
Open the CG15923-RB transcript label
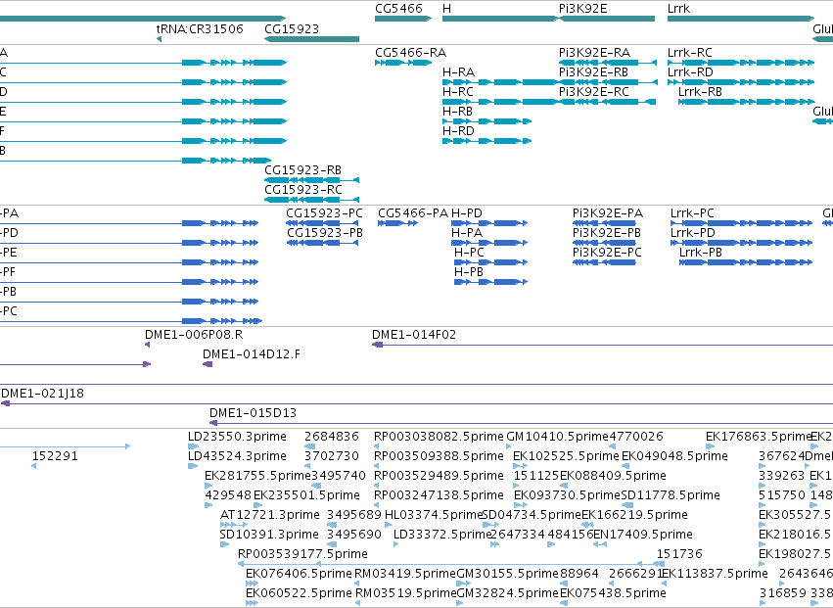pyautogui.click(x=302, y=170)
